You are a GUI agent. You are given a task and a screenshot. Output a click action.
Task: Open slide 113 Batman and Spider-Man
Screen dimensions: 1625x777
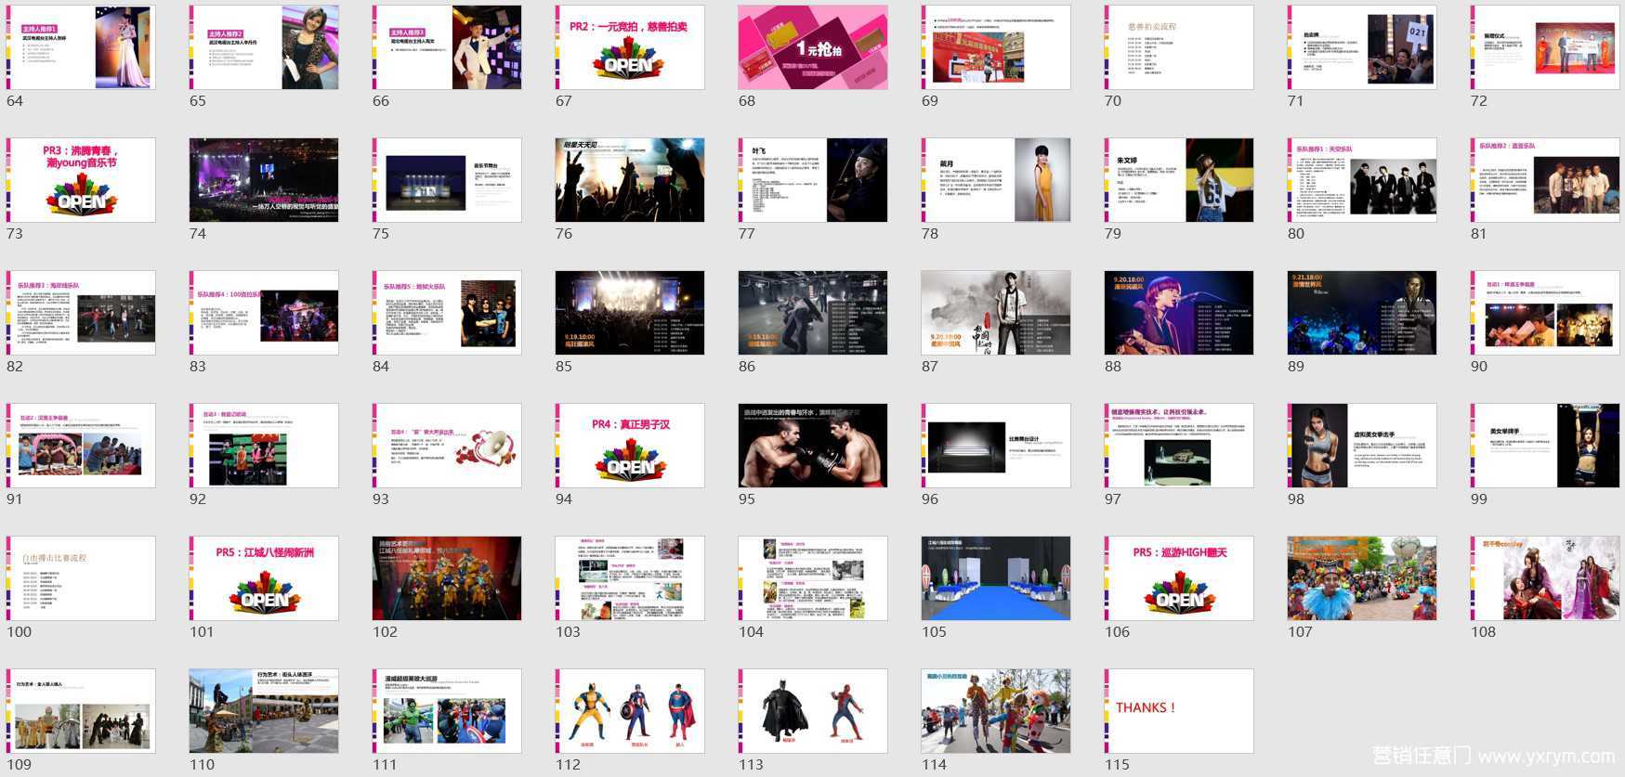(813, 711)
